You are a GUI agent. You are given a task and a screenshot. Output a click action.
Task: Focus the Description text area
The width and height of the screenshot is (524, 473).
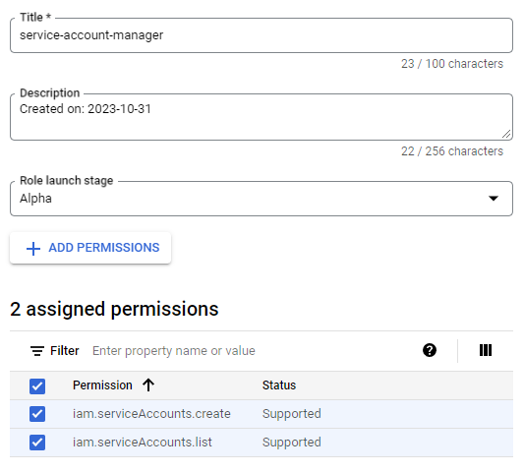pos(262,117)
